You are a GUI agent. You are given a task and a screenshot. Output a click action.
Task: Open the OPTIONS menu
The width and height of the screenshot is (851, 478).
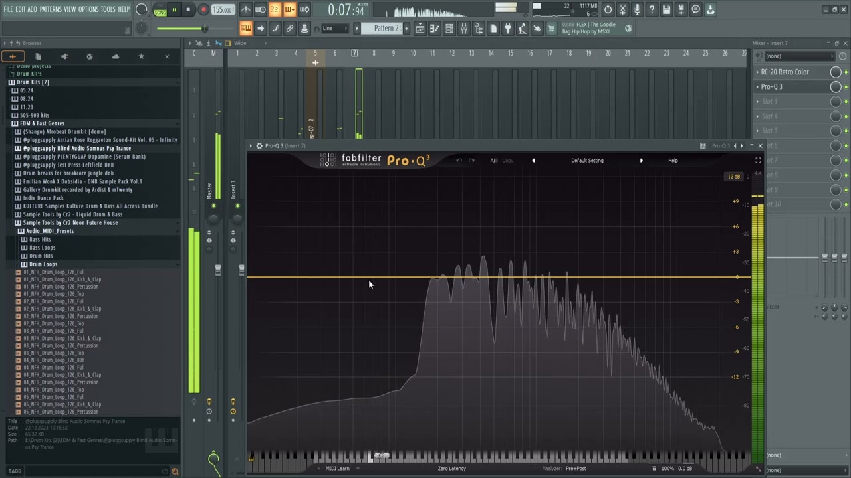click(x=88, y=9)
